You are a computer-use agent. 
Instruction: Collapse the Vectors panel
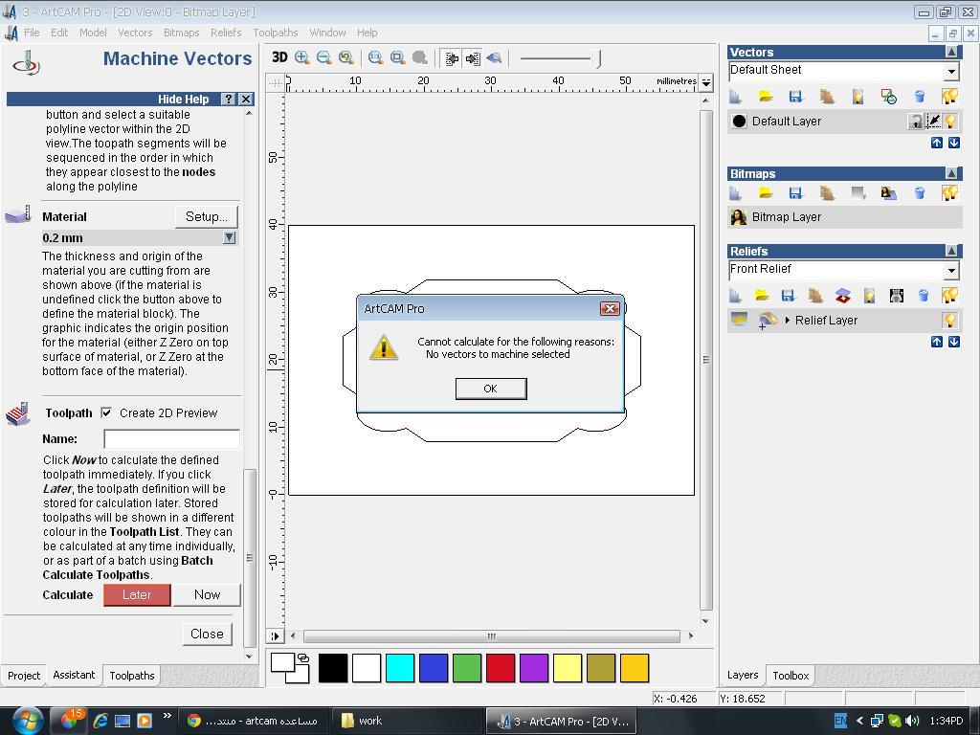point(951,52)
